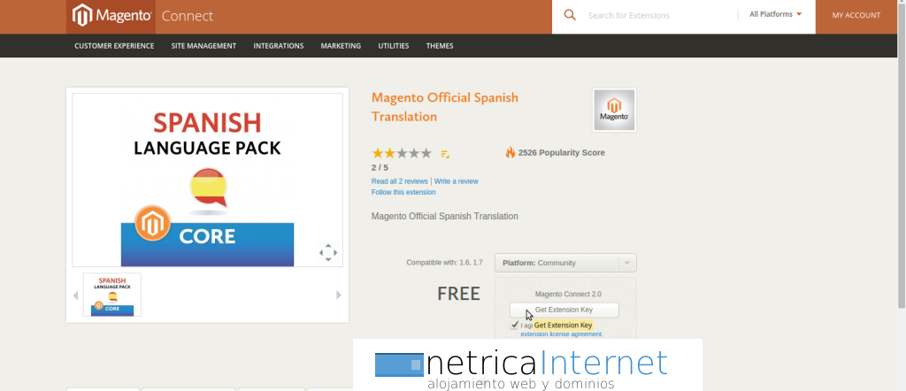906x391 pixels.
Task: Open the extension license agreement link
Action: tap(562, 334)
